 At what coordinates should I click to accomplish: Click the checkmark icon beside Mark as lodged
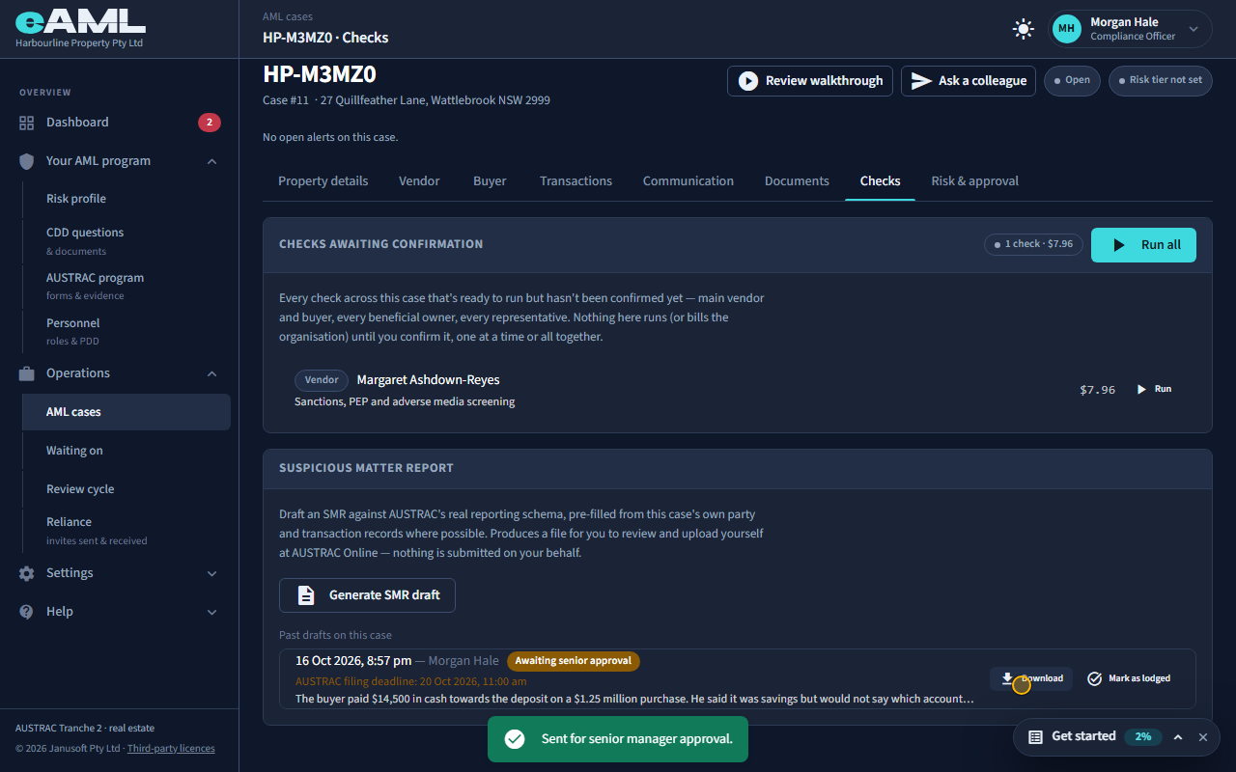[1094, 678]
